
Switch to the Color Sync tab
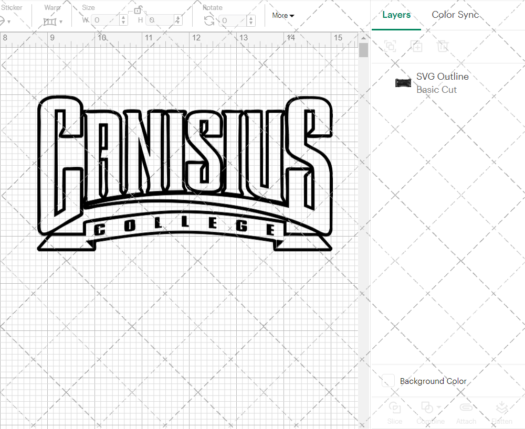(455, 15)
